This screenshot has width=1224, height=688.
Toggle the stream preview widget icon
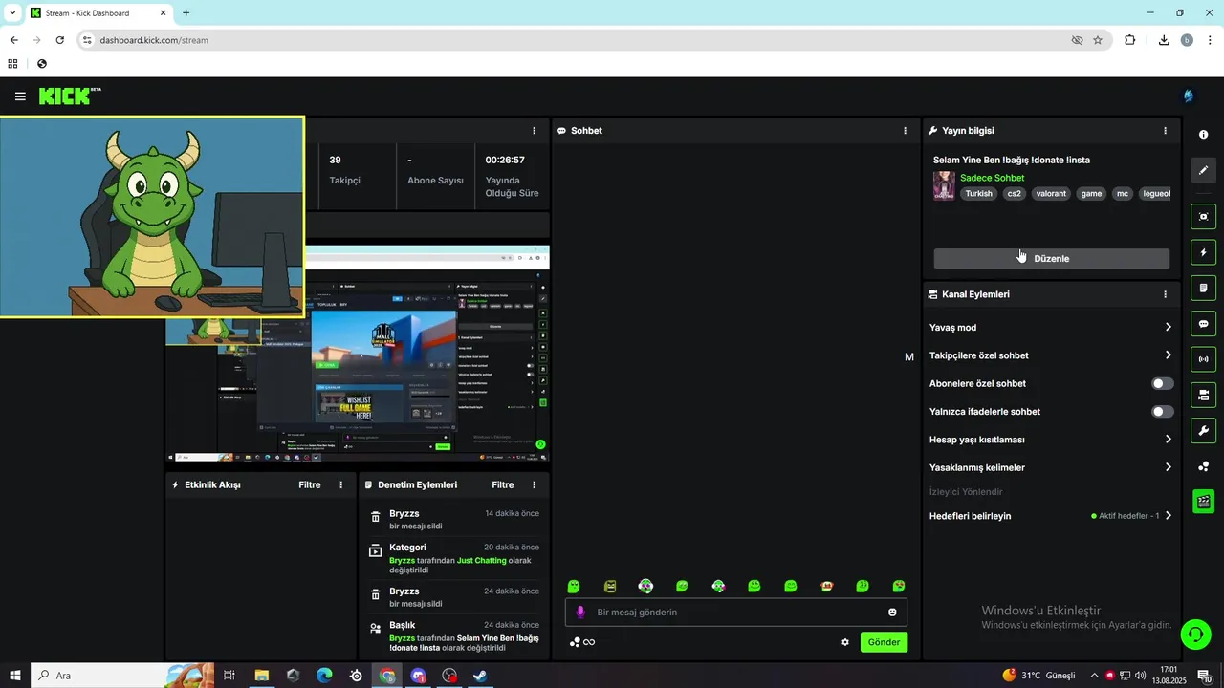1204,217
